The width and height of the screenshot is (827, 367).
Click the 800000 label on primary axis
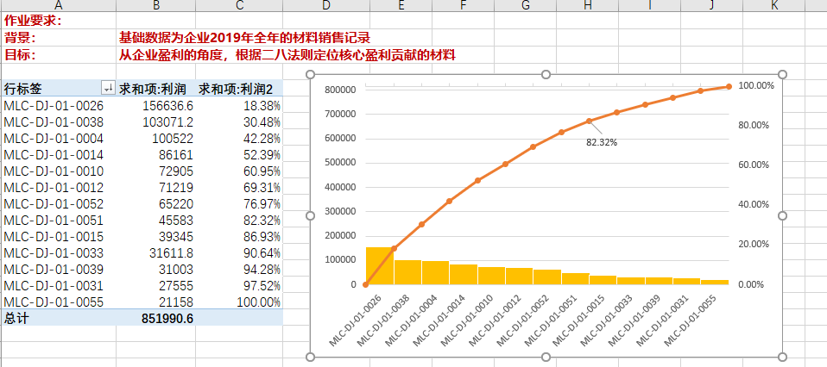pyautogui.click(x=341, y=90)
